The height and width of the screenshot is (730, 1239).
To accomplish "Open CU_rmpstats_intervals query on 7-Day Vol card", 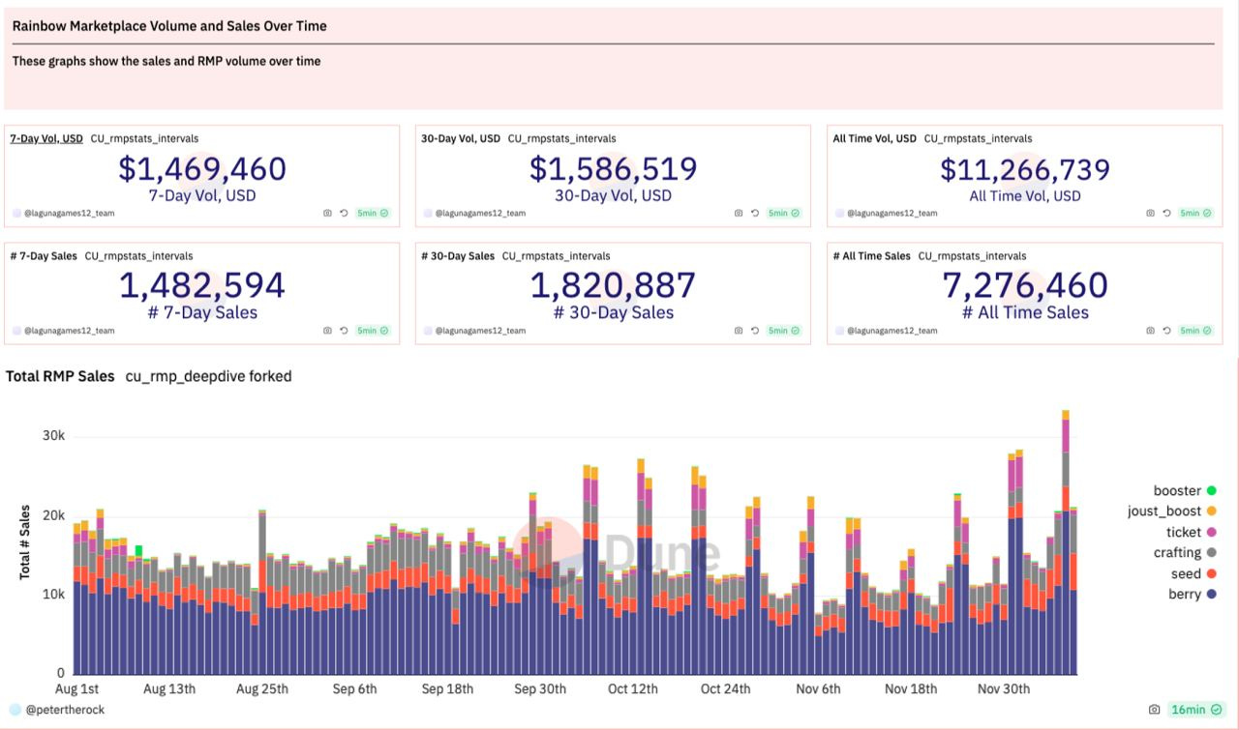I will [144, 138].
